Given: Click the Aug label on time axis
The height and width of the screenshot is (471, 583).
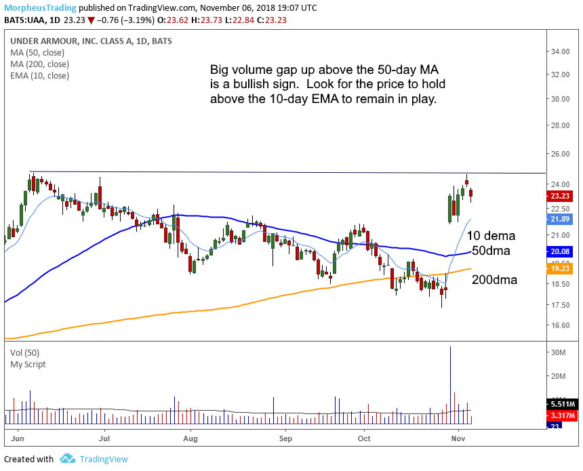Looking at the screenshot, I should point(190,438).
